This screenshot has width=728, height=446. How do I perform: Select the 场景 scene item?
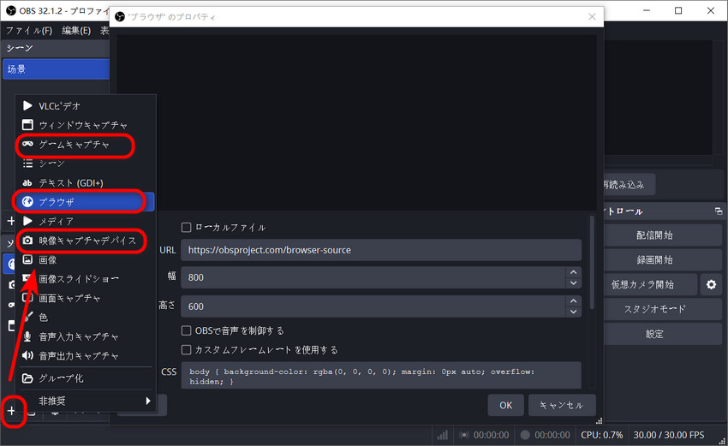coord(57,69)
